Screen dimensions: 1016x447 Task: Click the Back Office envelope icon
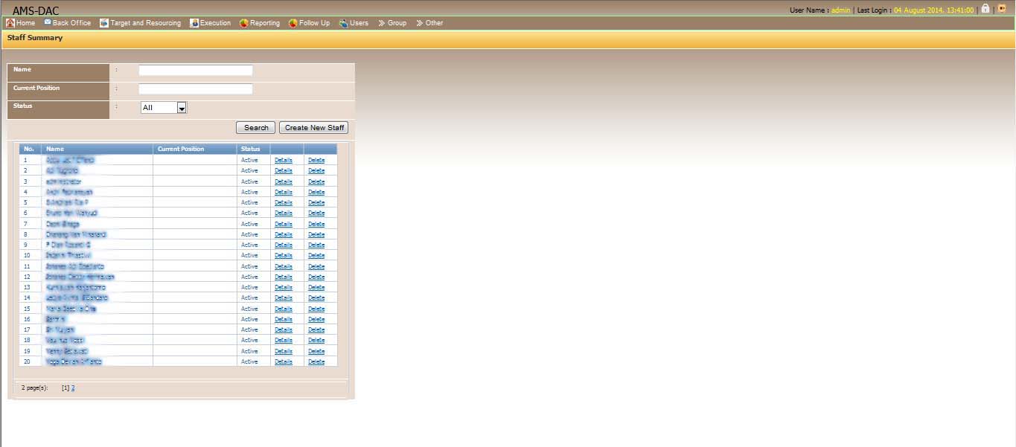click(x=48, y=22)
